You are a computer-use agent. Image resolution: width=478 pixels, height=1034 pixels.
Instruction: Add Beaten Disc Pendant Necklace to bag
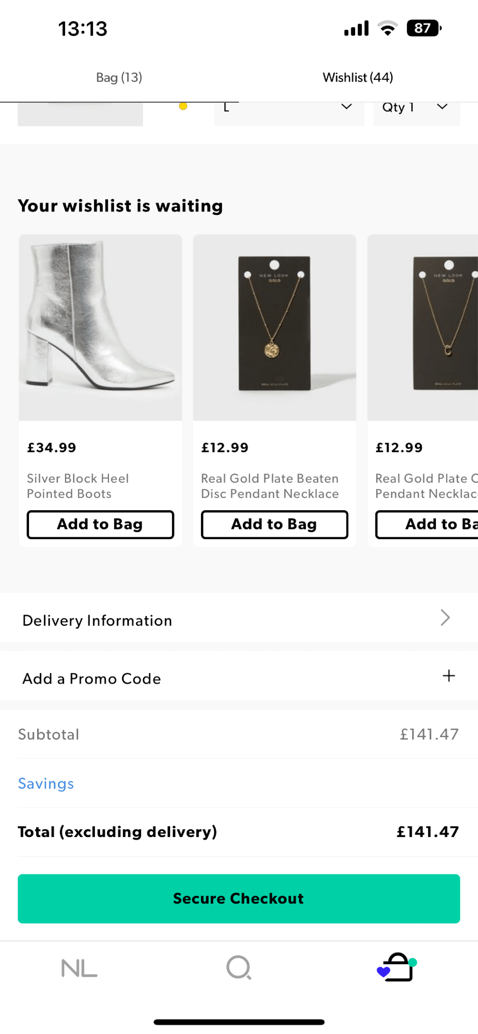(x=274, y=524)
